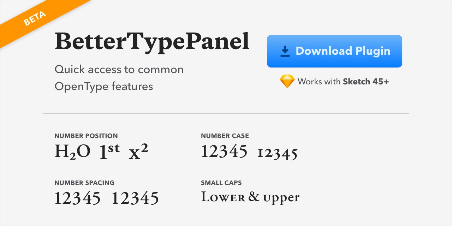Select the NUMBER CASE heading
This screenshot has width=452, height=226.
225,136
